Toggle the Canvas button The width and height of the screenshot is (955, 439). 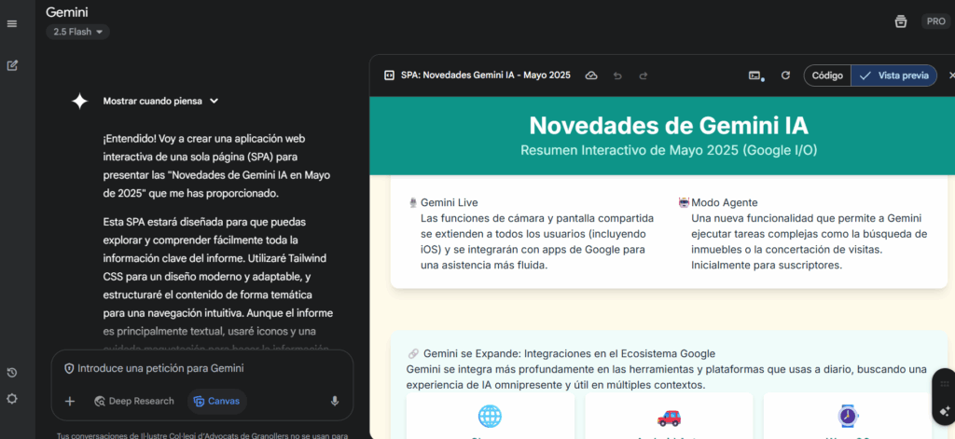tap(216, 401)
